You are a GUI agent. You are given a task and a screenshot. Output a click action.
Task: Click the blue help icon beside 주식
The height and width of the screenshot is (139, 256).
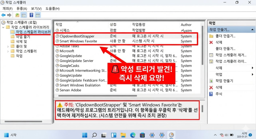pos(211,94)
